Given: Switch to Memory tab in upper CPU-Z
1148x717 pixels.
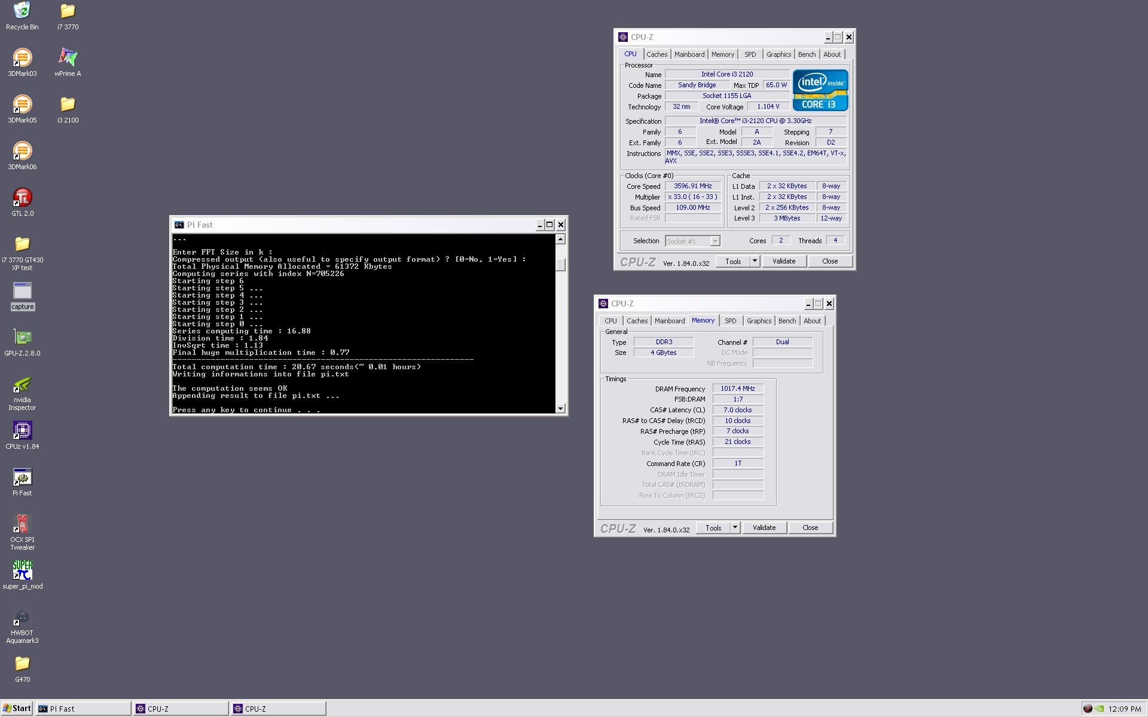Looking at the screenshot, I should (x=722, y=54).
